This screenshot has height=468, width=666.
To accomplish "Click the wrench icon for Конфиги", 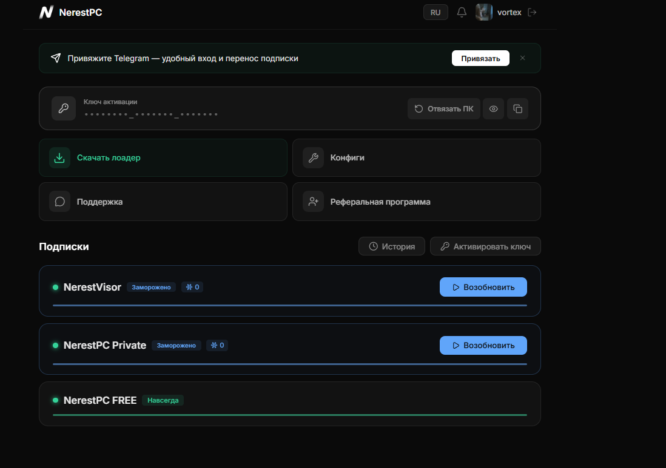I will click(x=313, y=157).
